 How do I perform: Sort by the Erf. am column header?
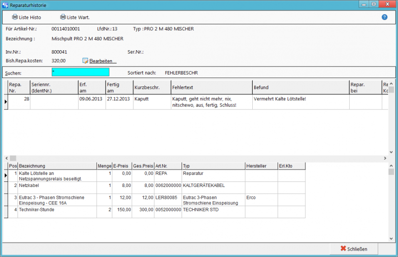(92, 87)
